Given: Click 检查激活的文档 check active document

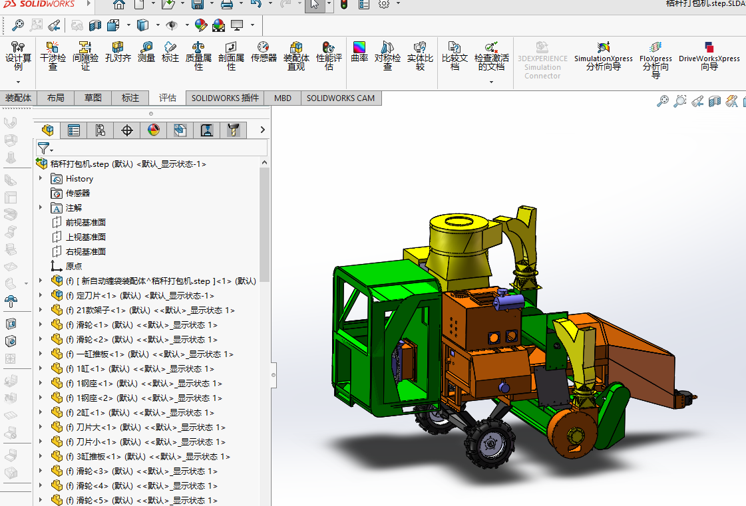Looking at the screenshot, I should (492, 56).
